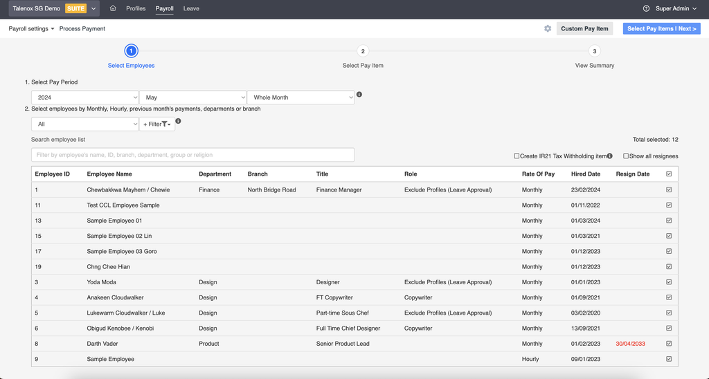Click Select Pay Item step label

pyautogui.click(x=363, y=66)
